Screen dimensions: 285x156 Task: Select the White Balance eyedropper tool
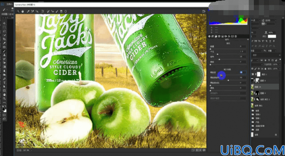click(28, 11)
